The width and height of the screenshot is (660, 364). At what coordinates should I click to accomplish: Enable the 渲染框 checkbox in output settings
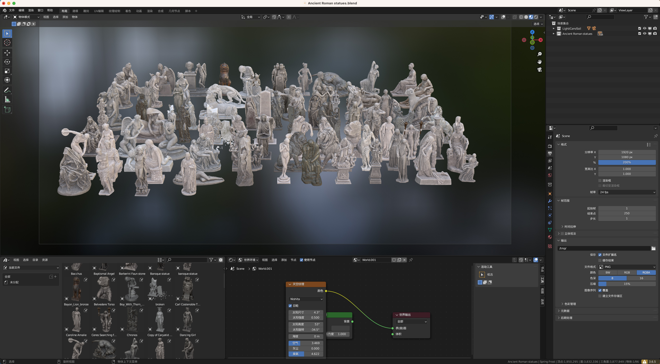click(x=600, y=180)
